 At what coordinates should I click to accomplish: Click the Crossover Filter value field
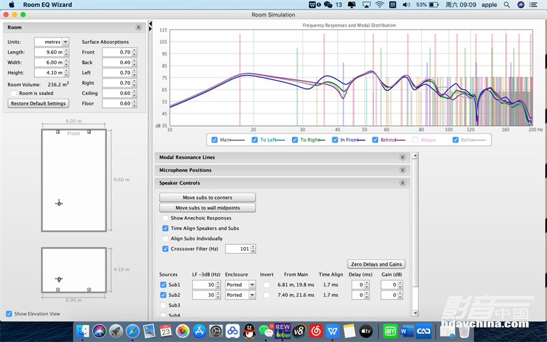238,249
